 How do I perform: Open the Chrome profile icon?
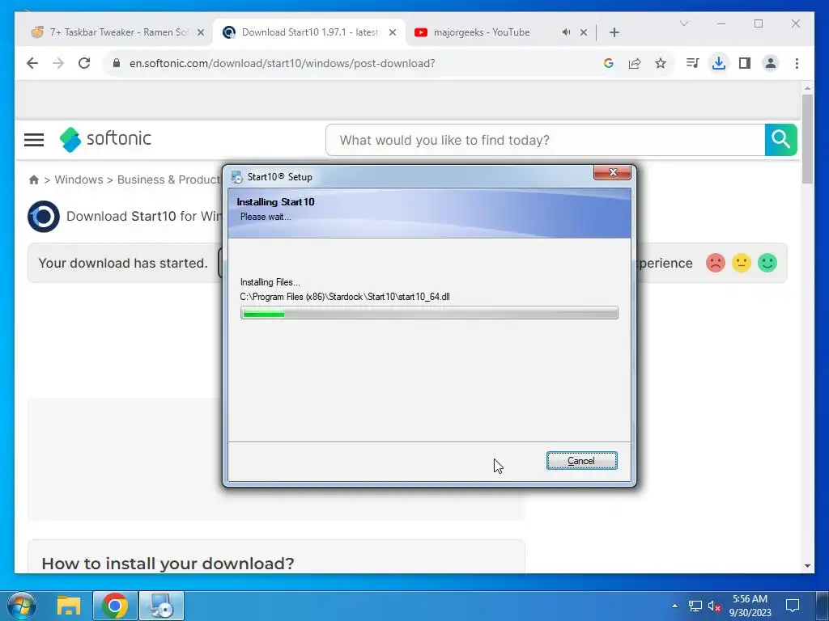coord(771,63)
